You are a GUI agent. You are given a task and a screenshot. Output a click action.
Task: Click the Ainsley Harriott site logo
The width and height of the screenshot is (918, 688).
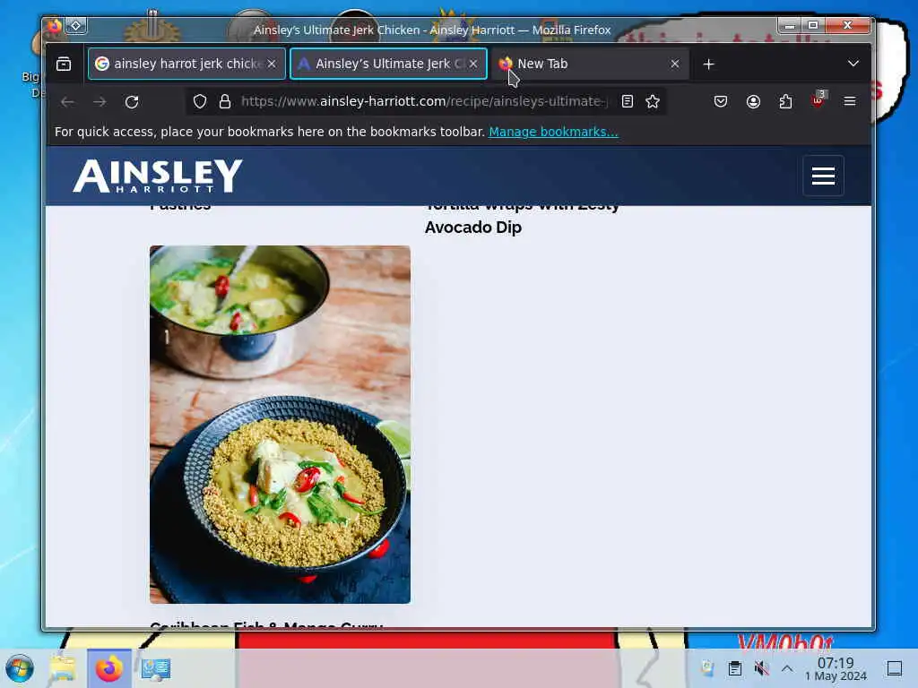click(158, 176)
